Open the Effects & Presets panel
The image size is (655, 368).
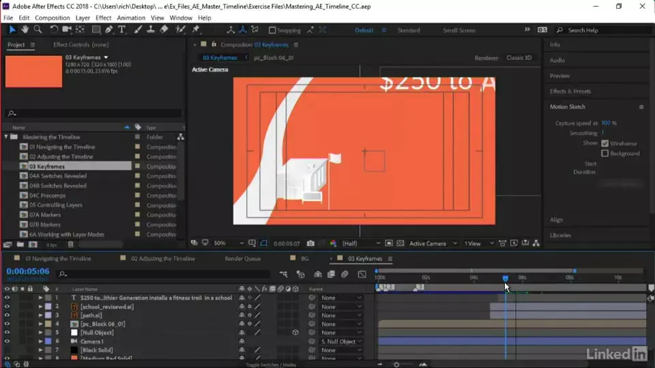(x=570, y=91)
